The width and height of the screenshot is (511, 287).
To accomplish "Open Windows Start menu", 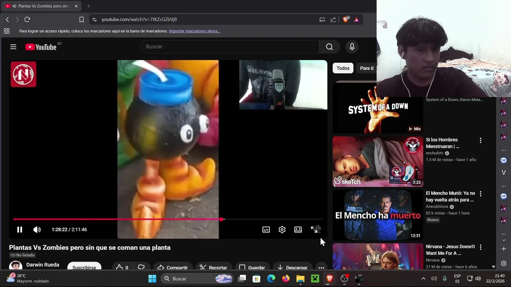I will click(x=153, y=279).
